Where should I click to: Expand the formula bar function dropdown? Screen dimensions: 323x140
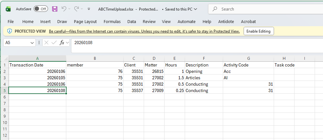(x=68, y=43)
